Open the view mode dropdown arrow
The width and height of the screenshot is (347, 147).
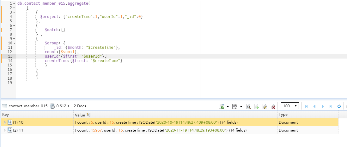241,106
